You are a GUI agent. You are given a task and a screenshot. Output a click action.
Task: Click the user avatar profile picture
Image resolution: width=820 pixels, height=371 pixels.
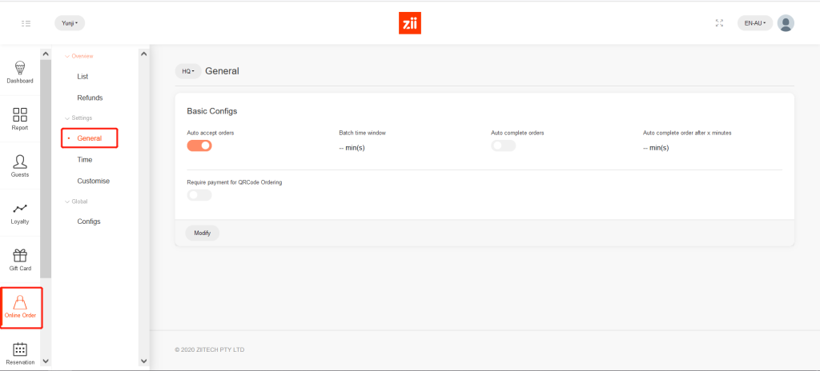(x=786, y=23)
